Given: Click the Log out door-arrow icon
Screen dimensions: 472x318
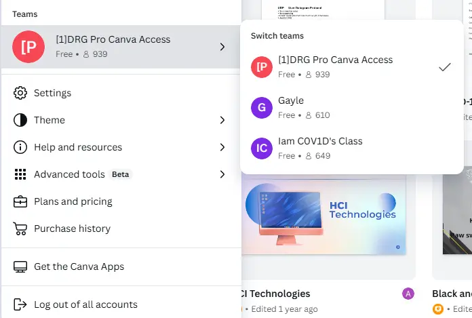Looking at the screenshot, I should pos(20,304).
